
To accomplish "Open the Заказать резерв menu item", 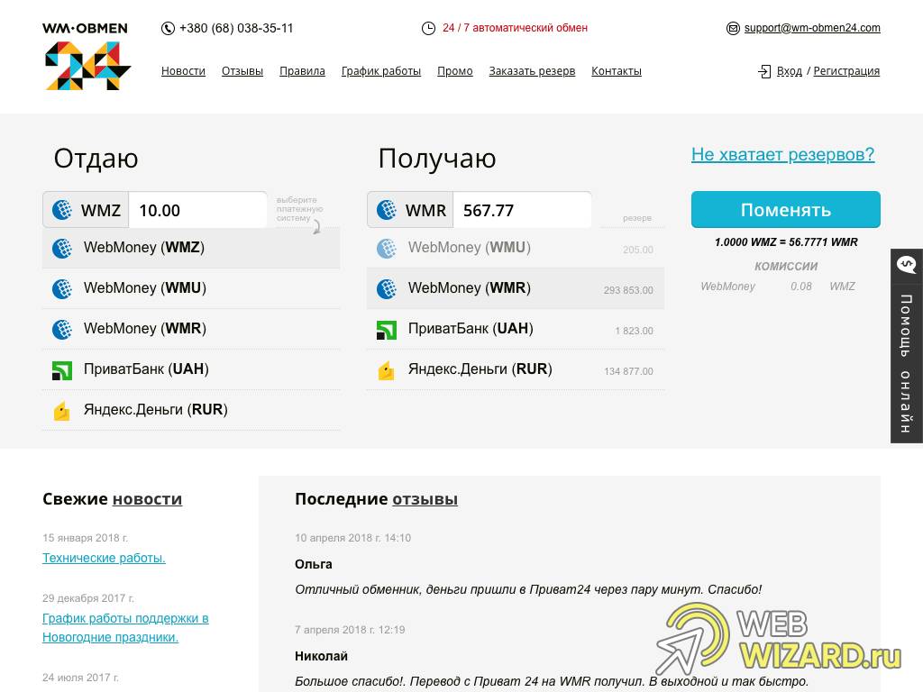I will pyautogui.click(x=532, y=71).
